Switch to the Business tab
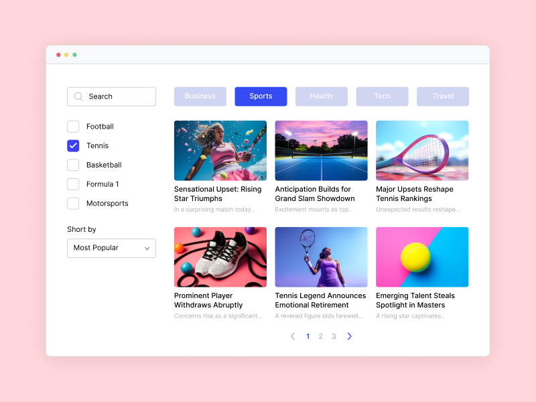The width and height of the screenshot is (536, 402). [200, 96]
